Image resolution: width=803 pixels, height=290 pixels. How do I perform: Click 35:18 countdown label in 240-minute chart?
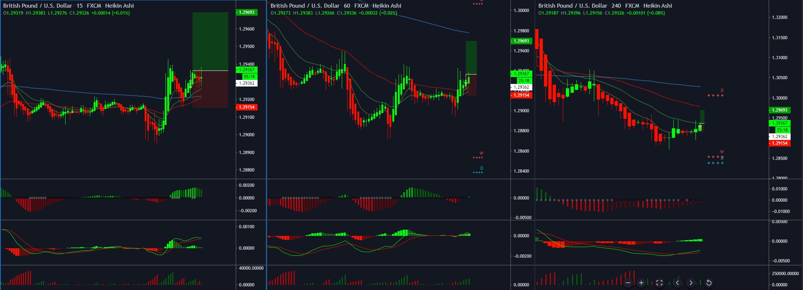tap(782, 130)
